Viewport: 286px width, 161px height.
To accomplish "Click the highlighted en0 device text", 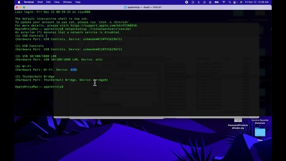I will click(x=73, y=70).
